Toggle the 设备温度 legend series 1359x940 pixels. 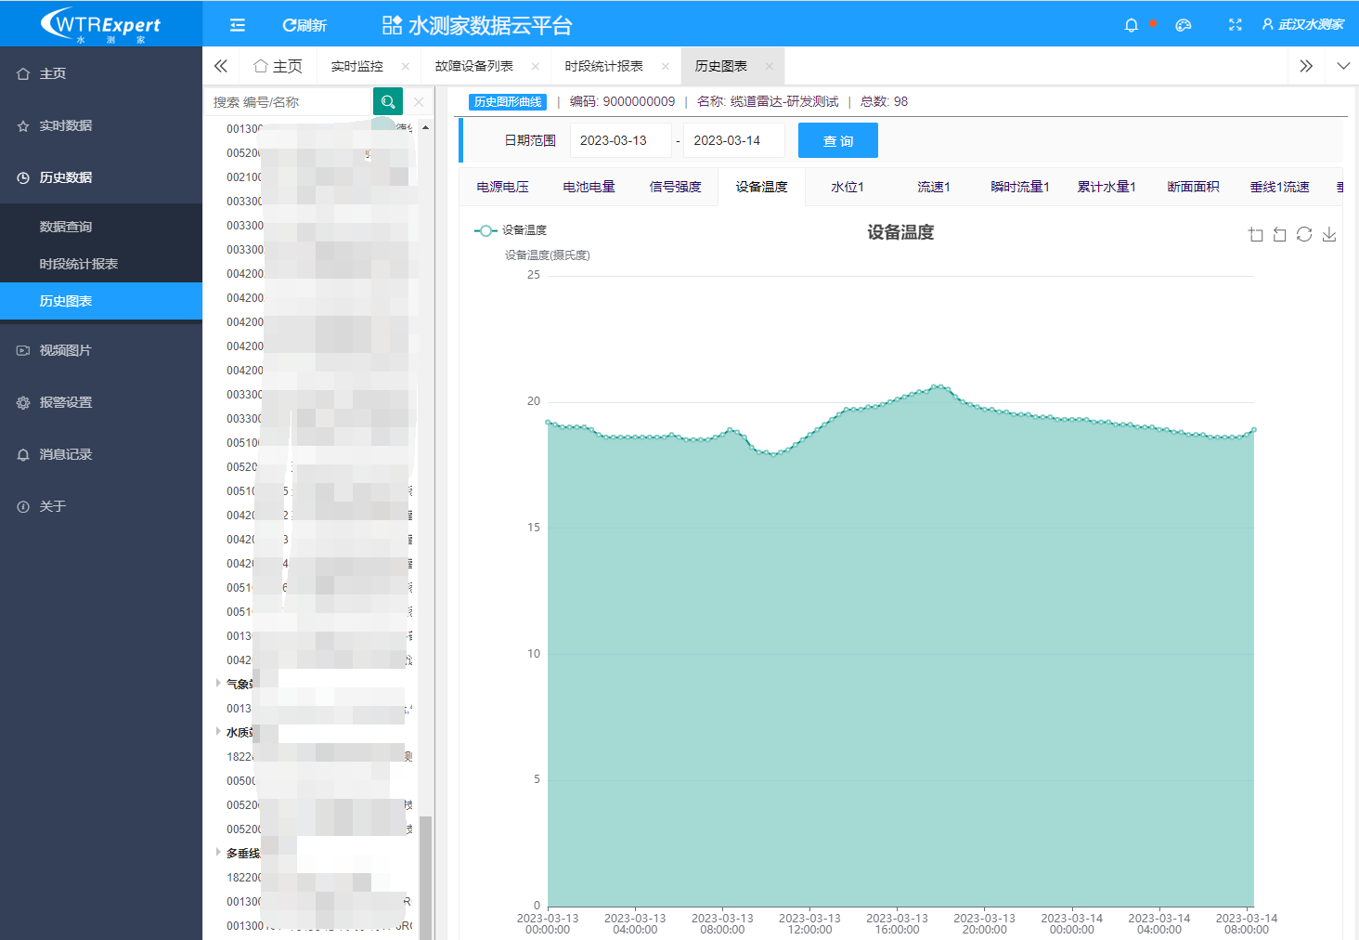511,230
